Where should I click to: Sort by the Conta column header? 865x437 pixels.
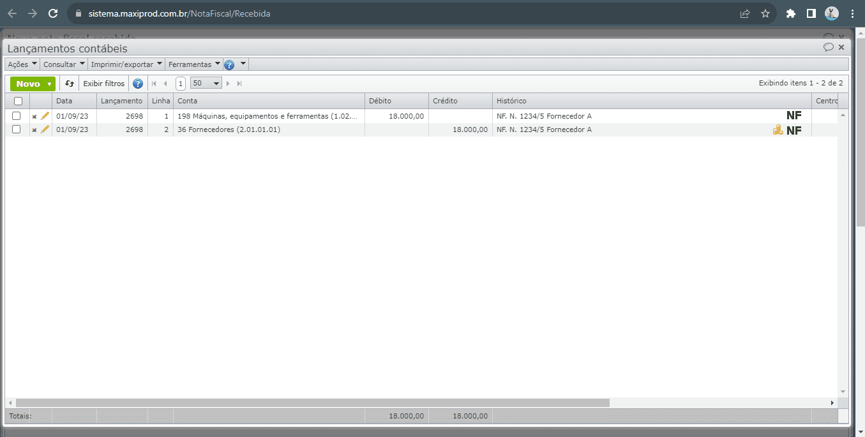pyautogui.click(x=269, y=101)
